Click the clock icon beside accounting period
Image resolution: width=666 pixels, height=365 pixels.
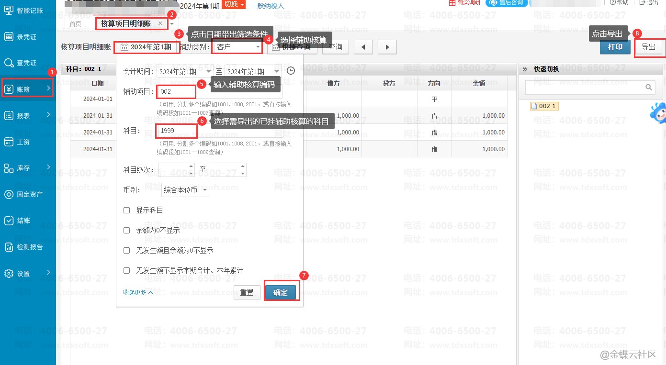click(x=291, y=71)
